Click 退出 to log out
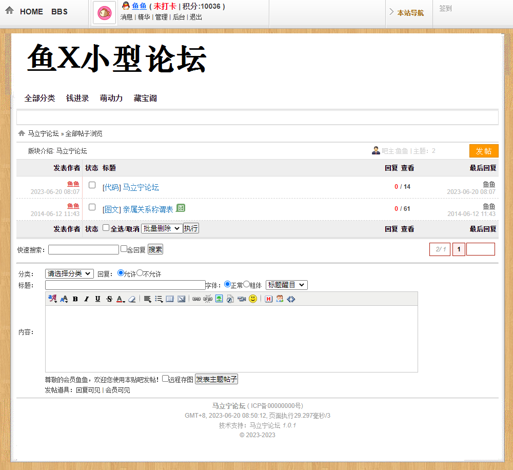The width and height of the screenshot is (513, 470). 195,17
